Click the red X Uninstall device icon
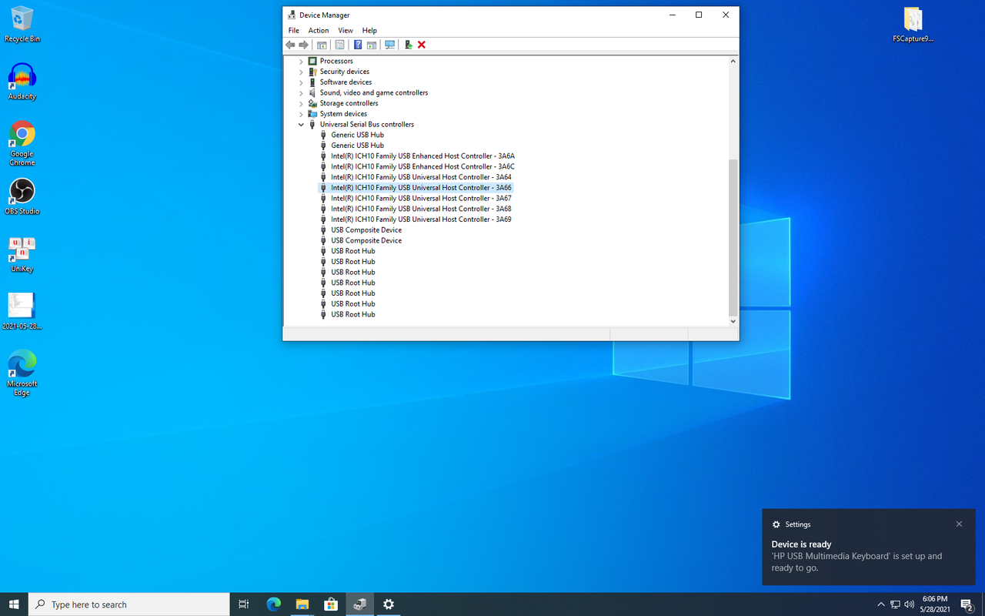985x616 pixels. 422,45
